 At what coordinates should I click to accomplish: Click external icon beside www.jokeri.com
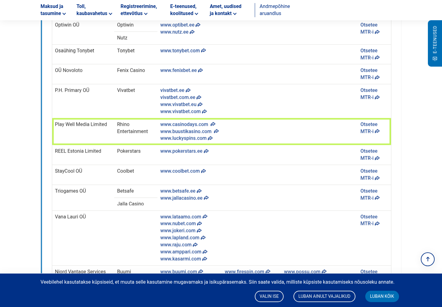(199, 231)
